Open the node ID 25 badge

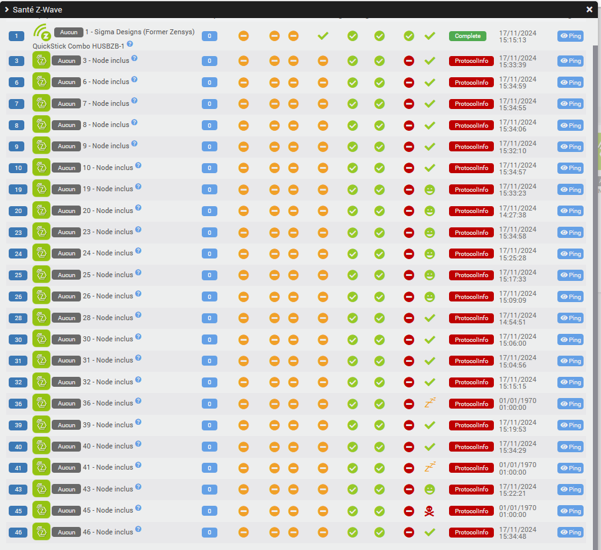(17, 275)
